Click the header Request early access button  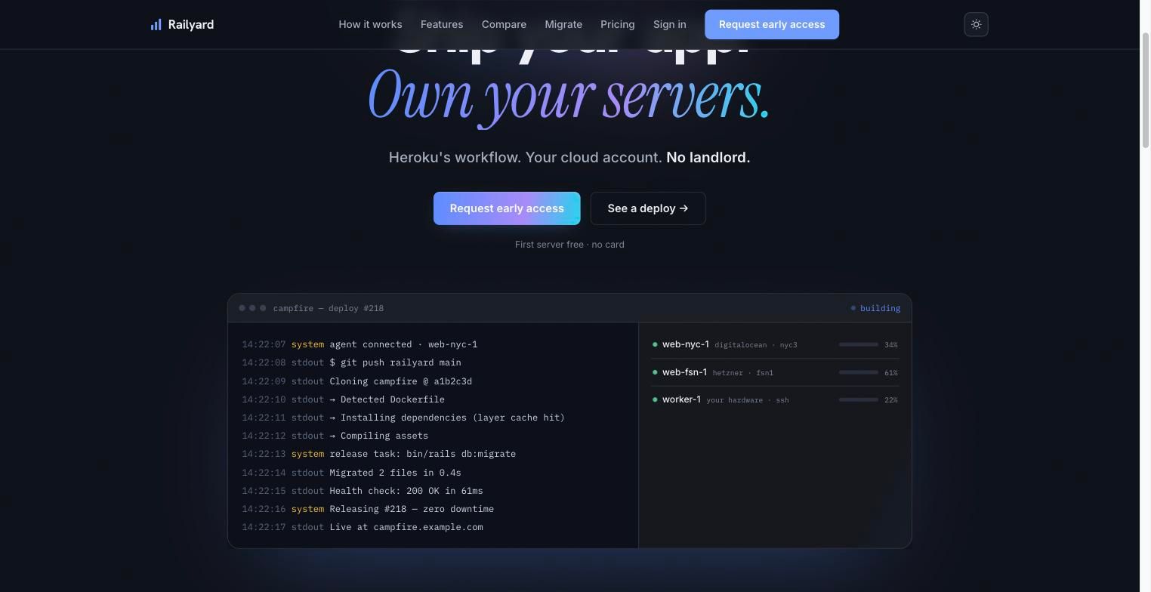coord(772,24)
